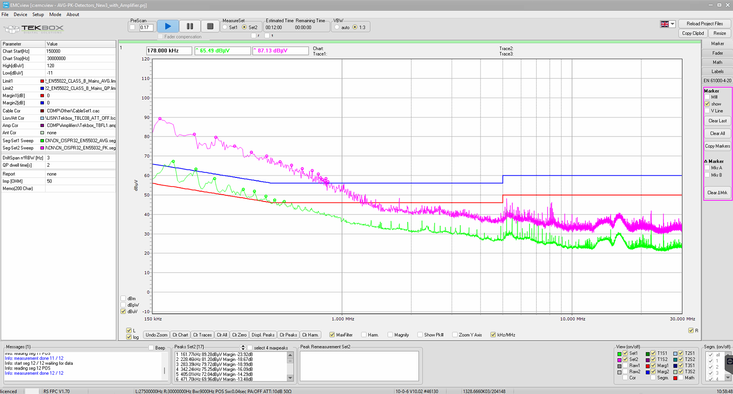Start the measurement with the Play button
The image size is (733, 394).
pyautogui.click(x=168, y=26)
